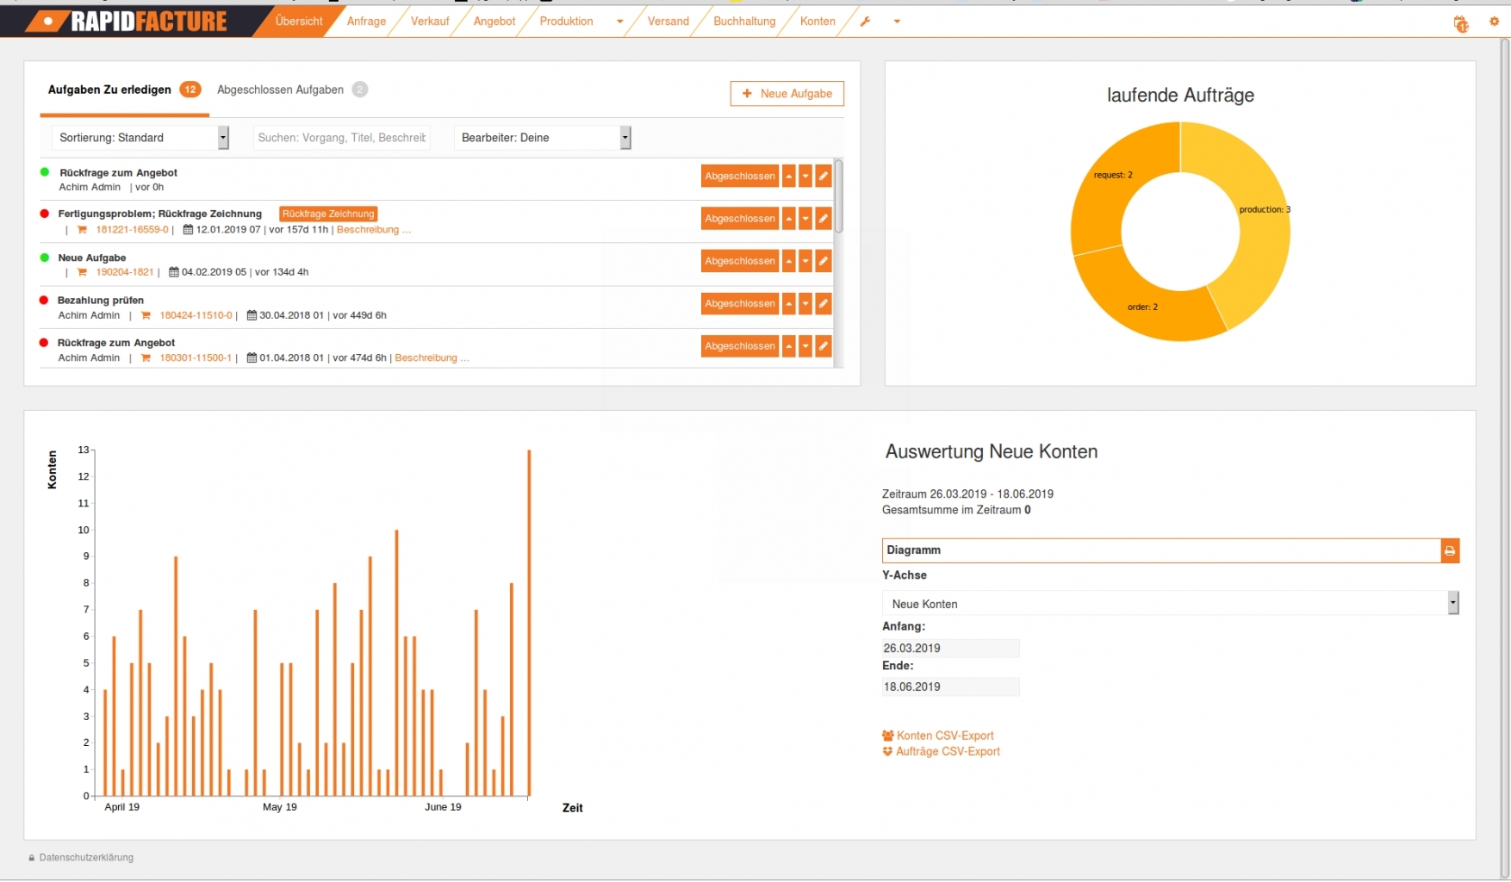Click down arrow on Neue Aufgabe task row

pyautogui.click(x=805, y=261)
